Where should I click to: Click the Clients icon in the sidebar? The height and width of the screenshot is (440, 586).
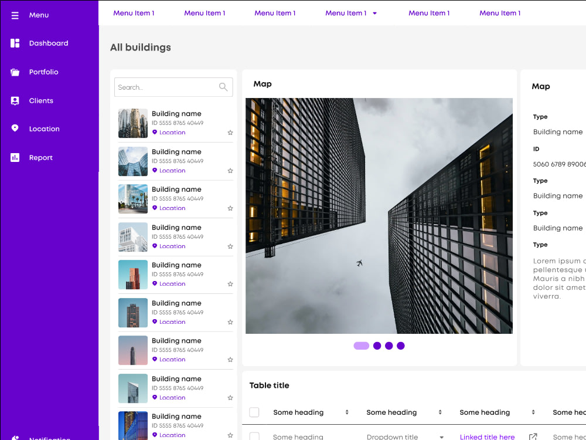[x=14, y=100]
